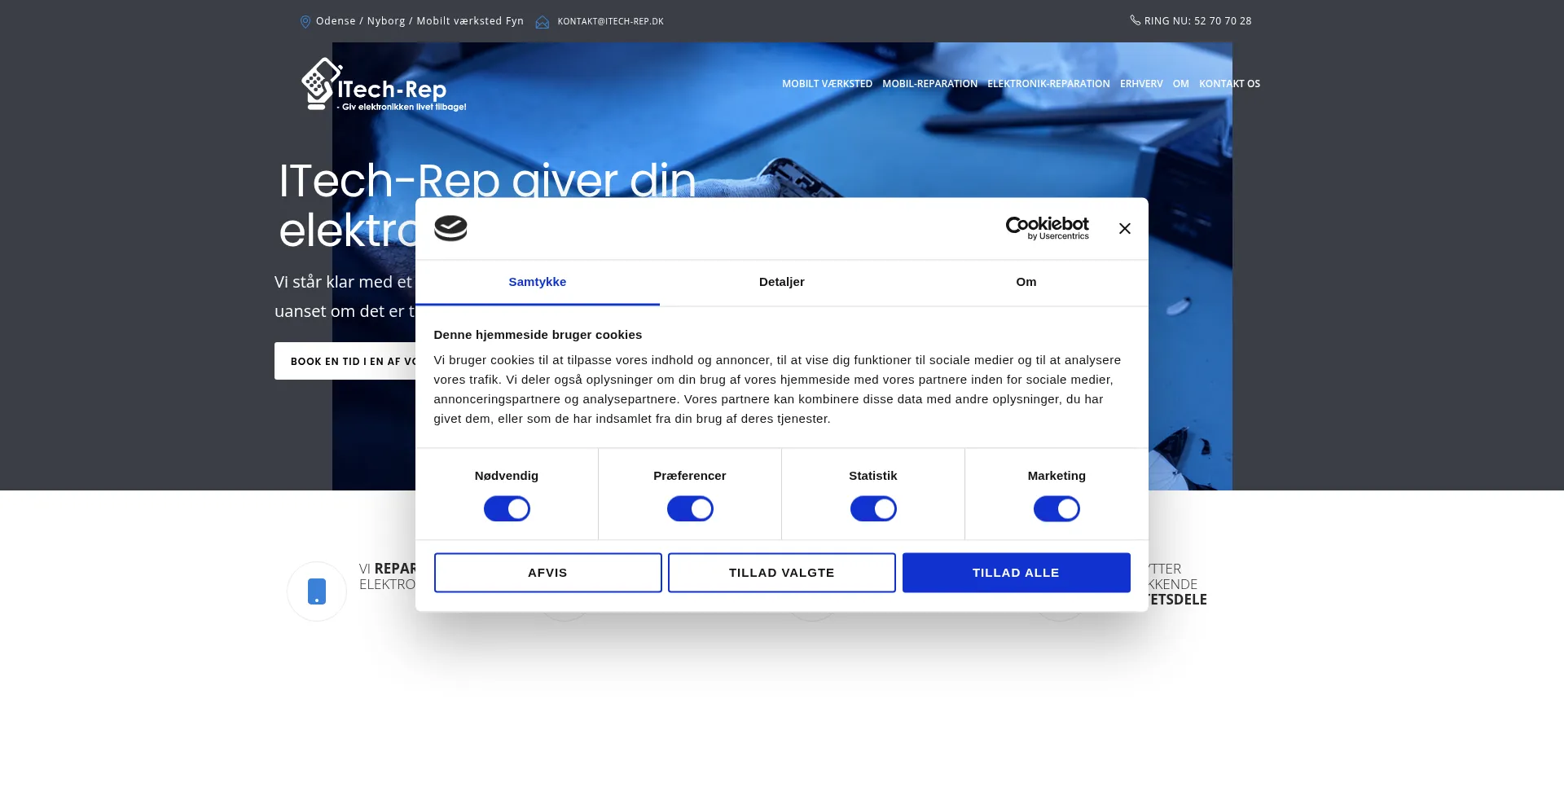Click the KONTAKT@ITECH-REP.DK email link

point(610,22)
